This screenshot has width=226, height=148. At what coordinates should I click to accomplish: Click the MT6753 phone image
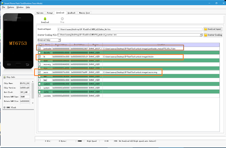[x=18, y=41]
